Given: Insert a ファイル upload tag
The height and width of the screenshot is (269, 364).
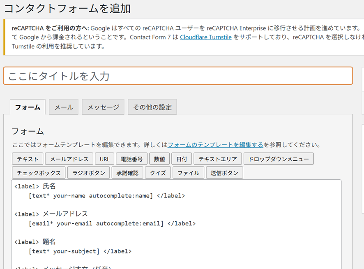Looking at the screenshot, I should click(x=188, y=173).
